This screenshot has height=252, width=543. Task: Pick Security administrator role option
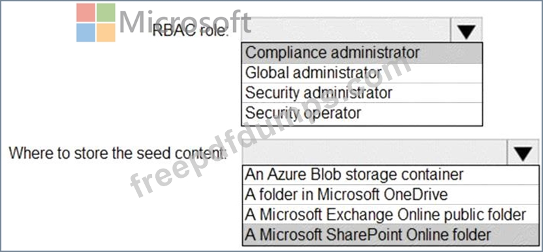(x=362, y=92)
